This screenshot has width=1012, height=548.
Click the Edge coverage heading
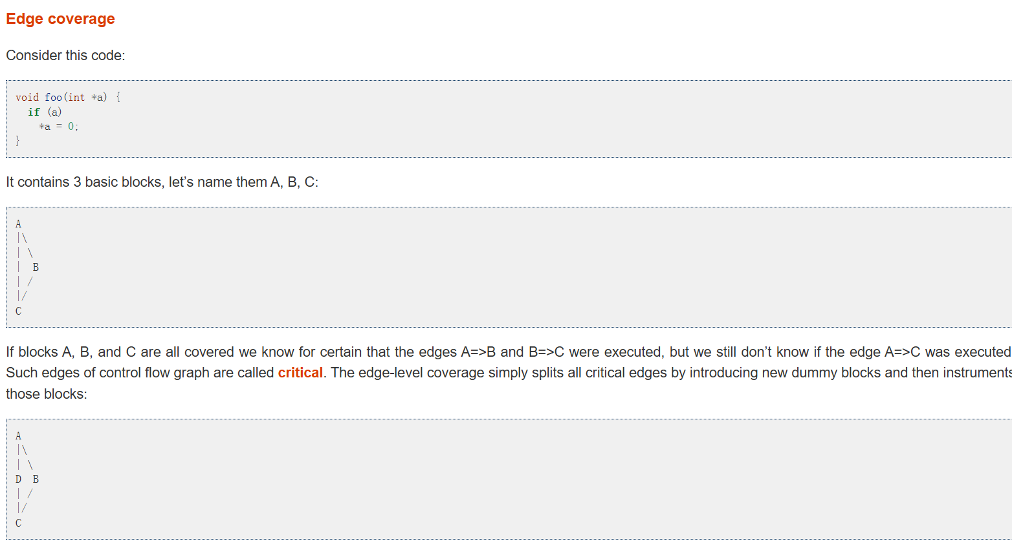point(60,19)
